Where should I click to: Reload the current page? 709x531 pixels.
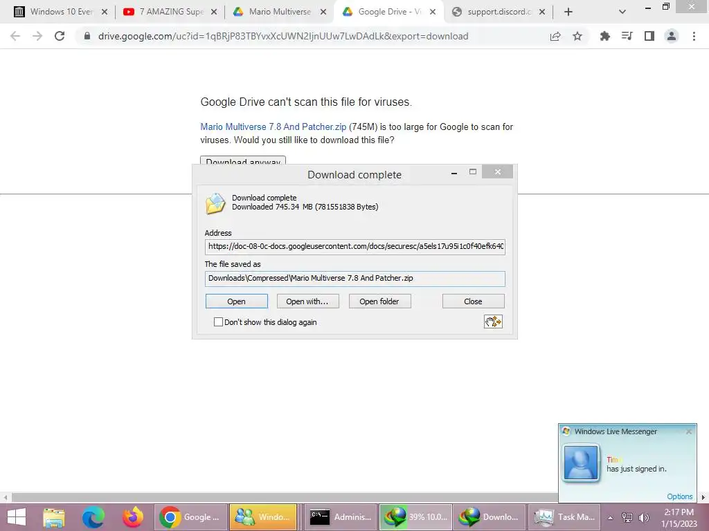click(x=60, y=36)
